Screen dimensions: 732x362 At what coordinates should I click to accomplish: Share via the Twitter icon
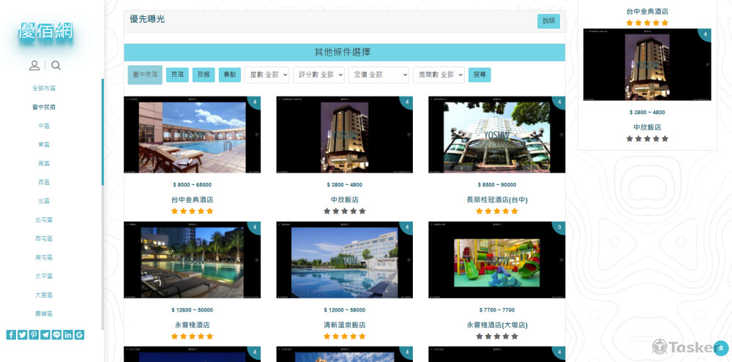point(23,335)
